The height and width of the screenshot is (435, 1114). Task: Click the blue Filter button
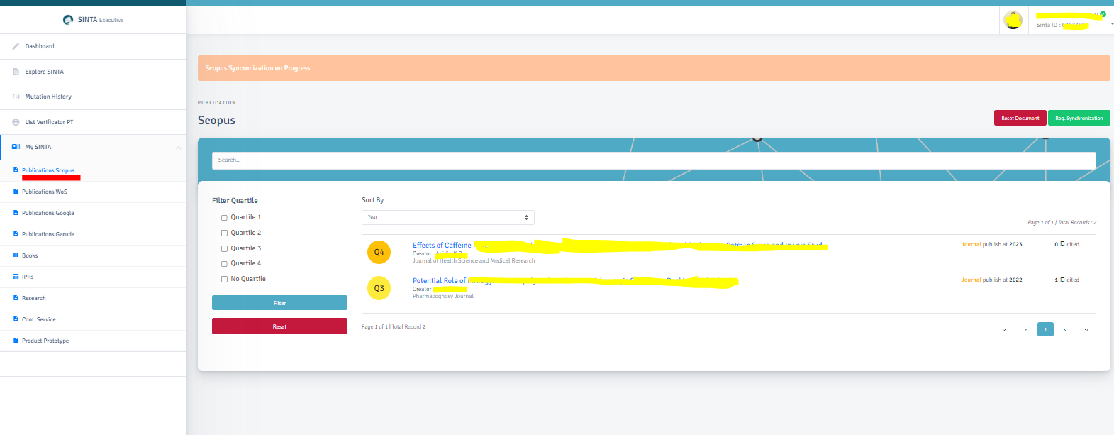(x=279, y=303)
